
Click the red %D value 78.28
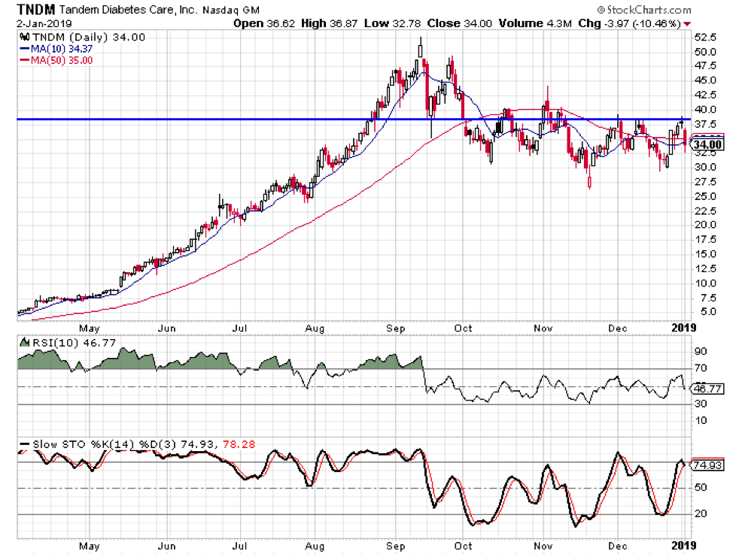point(239,444)
